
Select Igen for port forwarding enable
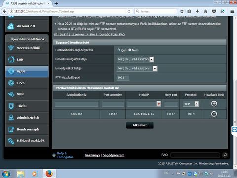118,50
